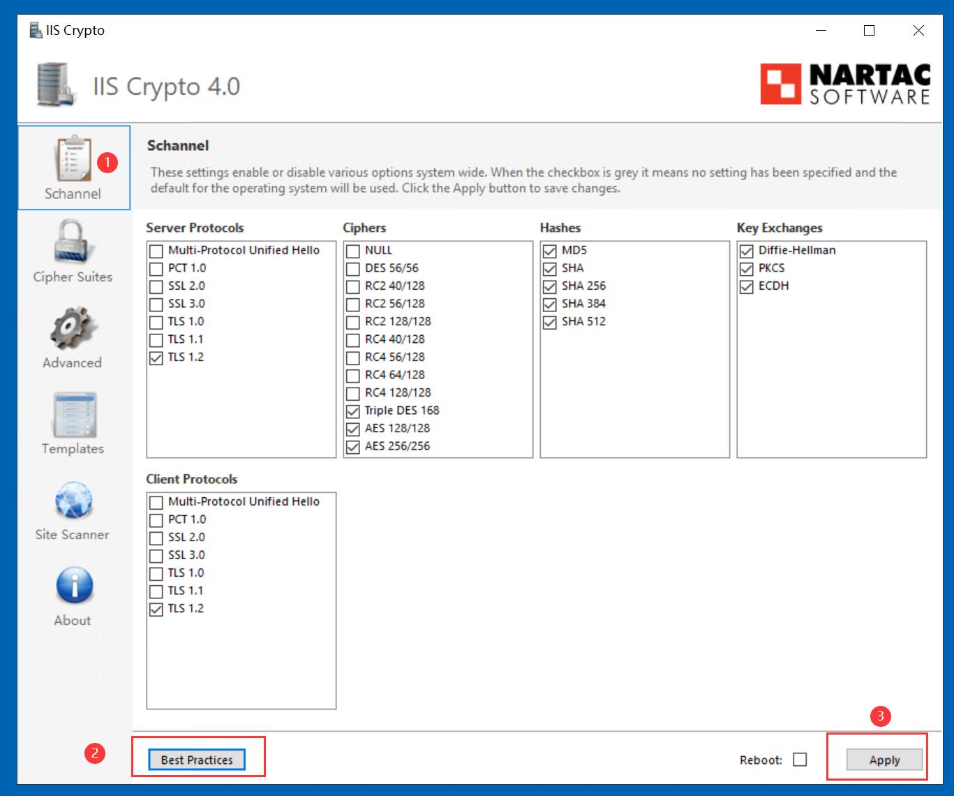The width and height of the screenshot is (954, 796).
Task: Check the RC4 64/128 cipher
Action: click(353, 376)
